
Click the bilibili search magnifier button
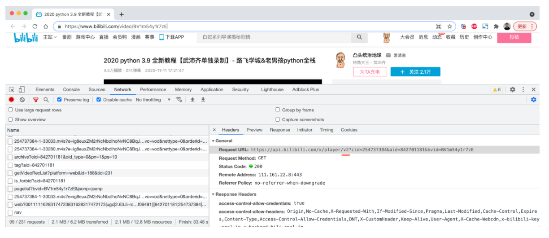click(359, 37)
